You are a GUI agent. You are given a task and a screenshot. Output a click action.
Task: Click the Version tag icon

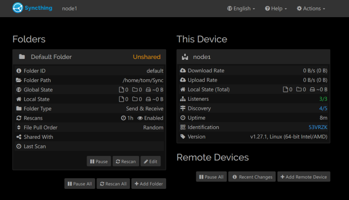[x=183, y=136]
